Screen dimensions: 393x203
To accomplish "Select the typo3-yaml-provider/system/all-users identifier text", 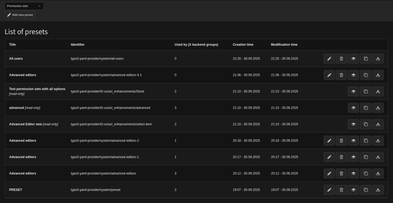I will (97, 59).
